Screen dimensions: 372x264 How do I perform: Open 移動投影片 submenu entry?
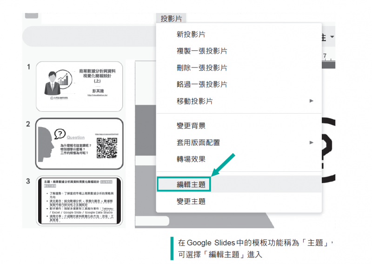(x=239, y=101)
